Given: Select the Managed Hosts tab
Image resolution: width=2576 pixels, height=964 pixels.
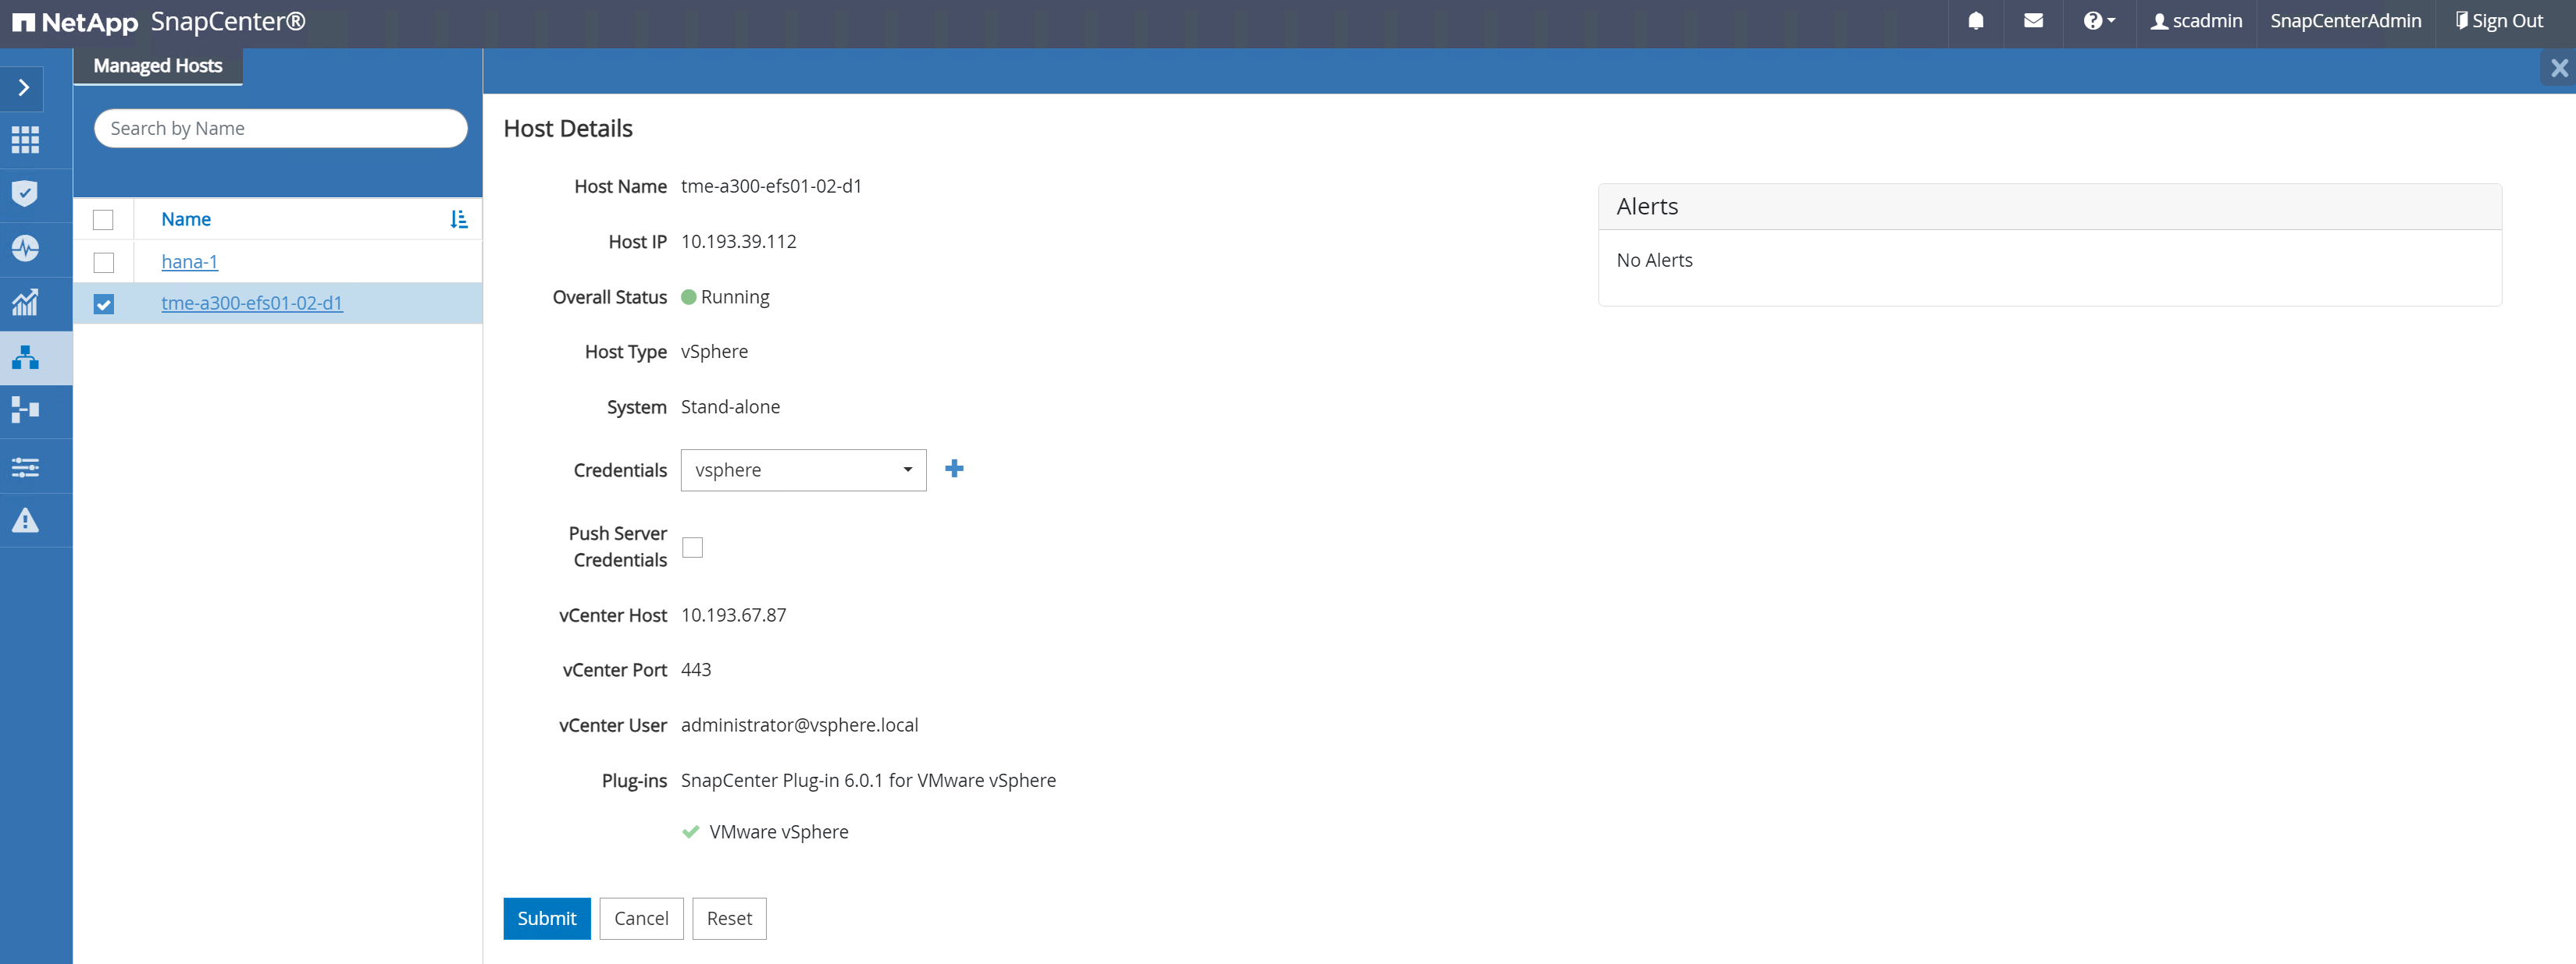Looking at the screenshot, I should tap(158, 66).
